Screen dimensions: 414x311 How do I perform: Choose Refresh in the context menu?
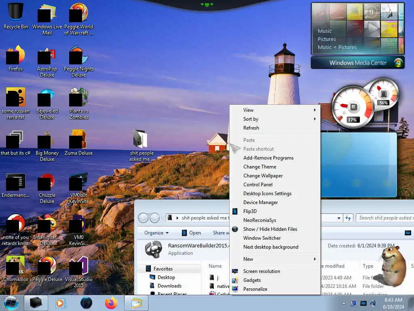275,128
